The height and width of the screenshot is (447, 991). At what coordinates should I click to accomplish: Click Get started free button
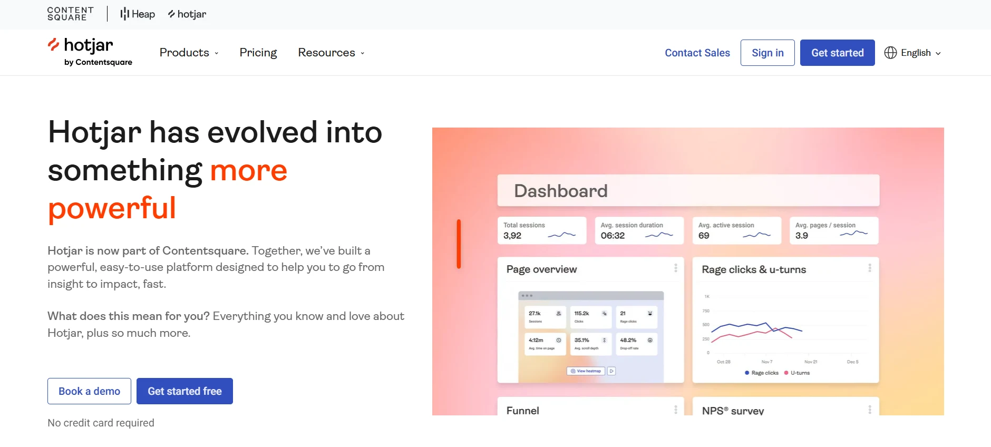click(184, 391)
